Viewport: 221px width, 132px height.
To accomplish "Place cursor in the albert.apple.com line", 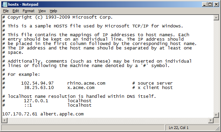I will point(43,114).
